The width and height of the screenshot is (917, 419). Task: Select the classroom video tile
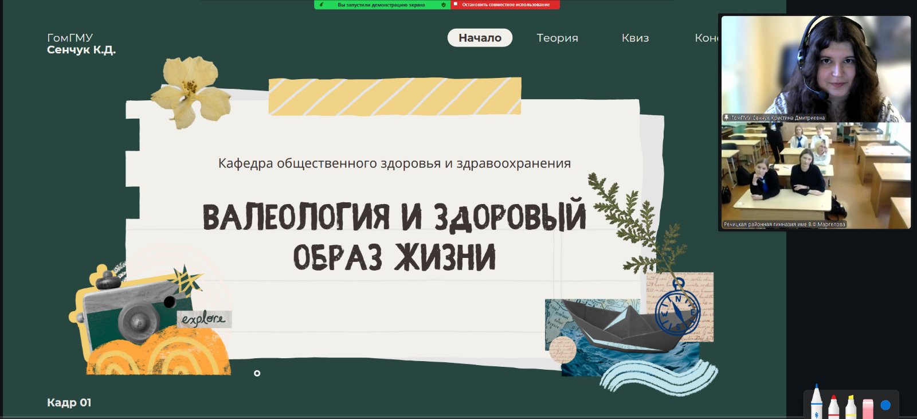tap(815, 175)
